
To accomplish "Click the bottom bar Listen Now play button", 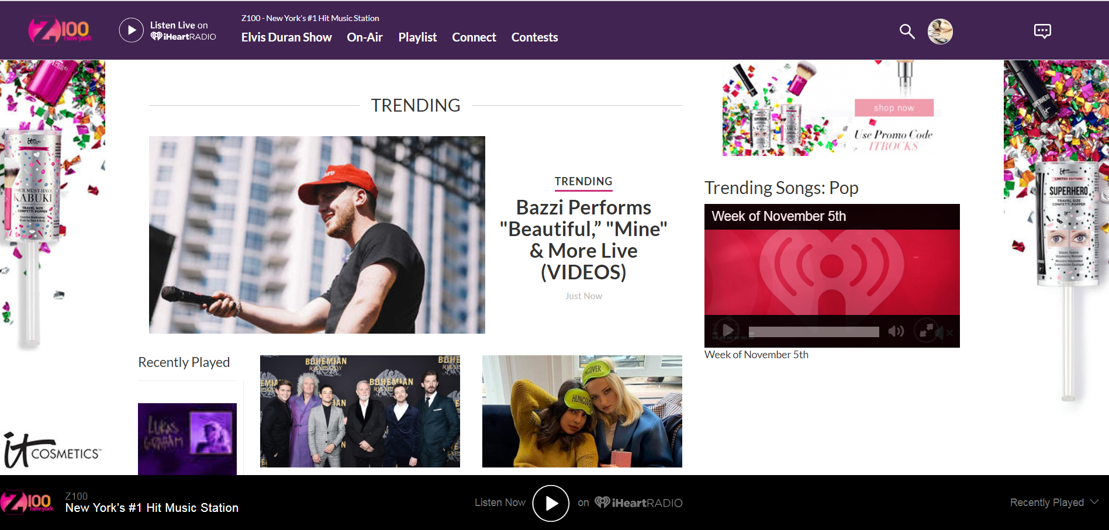I will pos(551,503).
